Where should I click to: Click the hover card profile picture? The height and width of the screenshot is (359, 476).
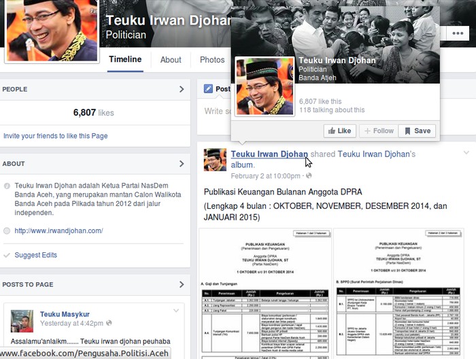coord(265,86)
